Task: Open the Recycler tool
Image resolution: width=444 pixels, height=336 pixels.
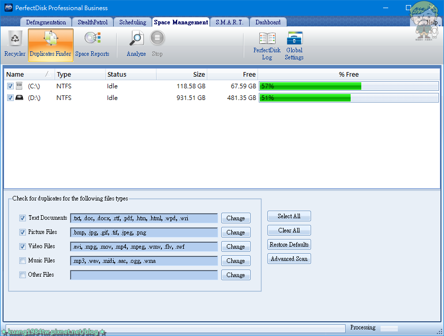Action: click(15, 45)
